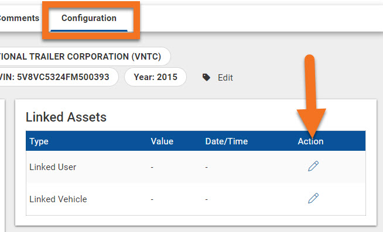
Task: Click the tag icon beside Edit
Action: (x=206, y=78)
